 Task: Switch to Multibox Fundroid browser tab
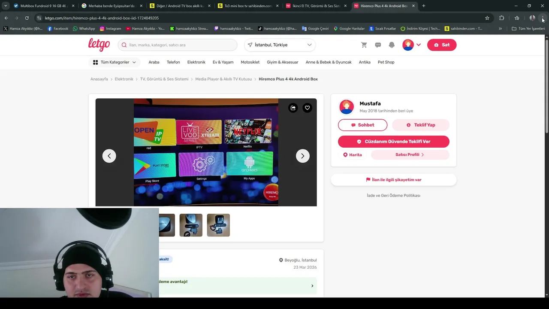click(44, 6)
